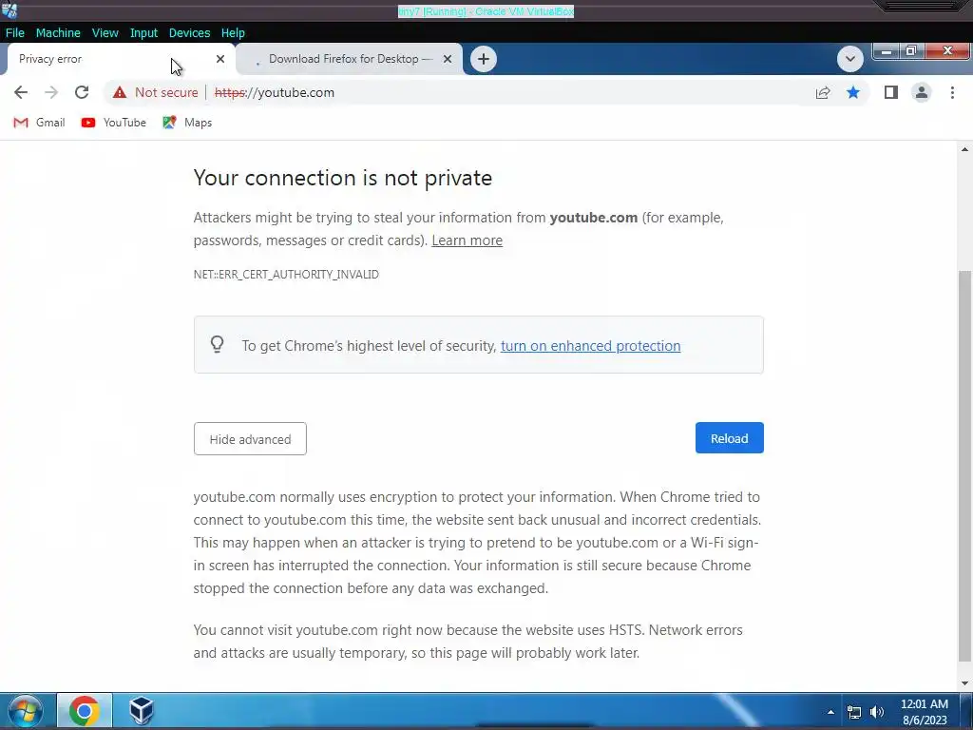The image size is (973, 730).
Task: Click the forward navigation arrow
Action: 51,92
